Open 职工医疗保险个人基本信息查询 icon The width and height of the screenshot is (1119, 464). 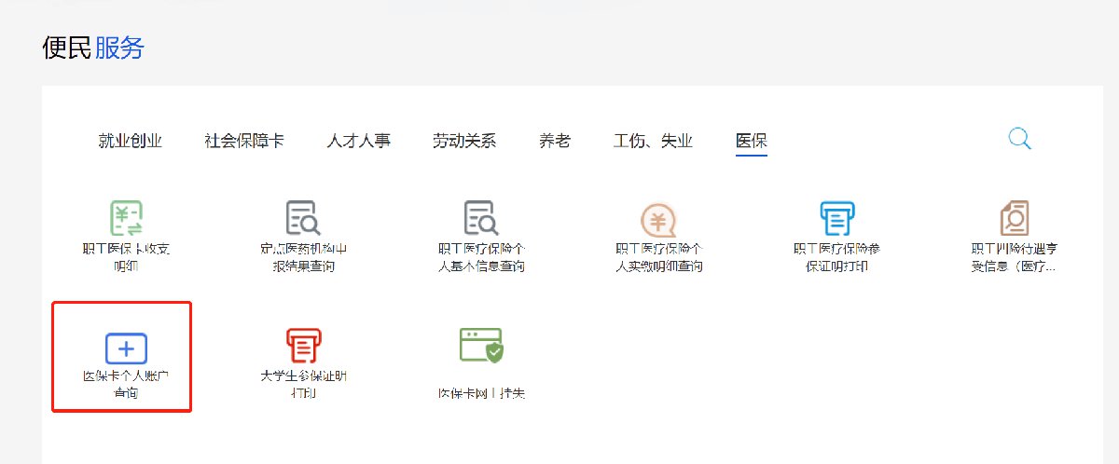(481, 218)
